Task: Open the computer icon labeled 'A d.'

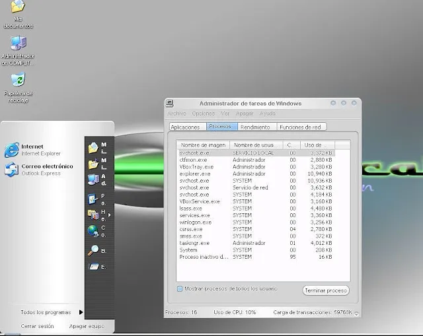Action: 93,180
